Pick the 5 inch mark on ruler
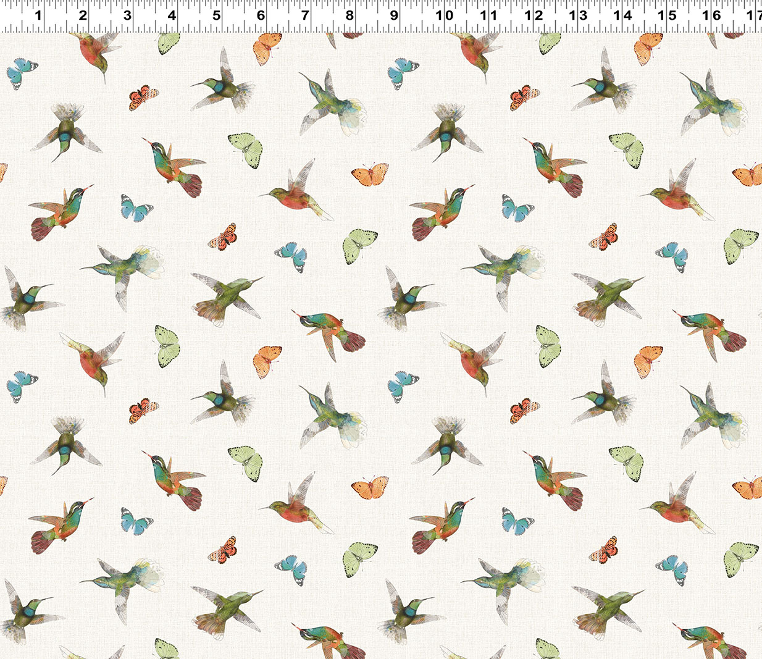The width and height of the screenshot is (762, 659). (216, 15)
